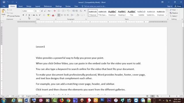
Task: Toggle Bold formatting
Action: tap(23, 15)
